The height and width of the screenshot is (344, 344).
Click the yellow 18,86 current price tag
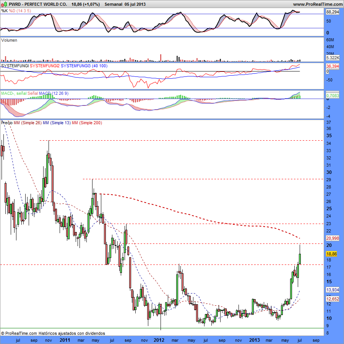(331, 254)
